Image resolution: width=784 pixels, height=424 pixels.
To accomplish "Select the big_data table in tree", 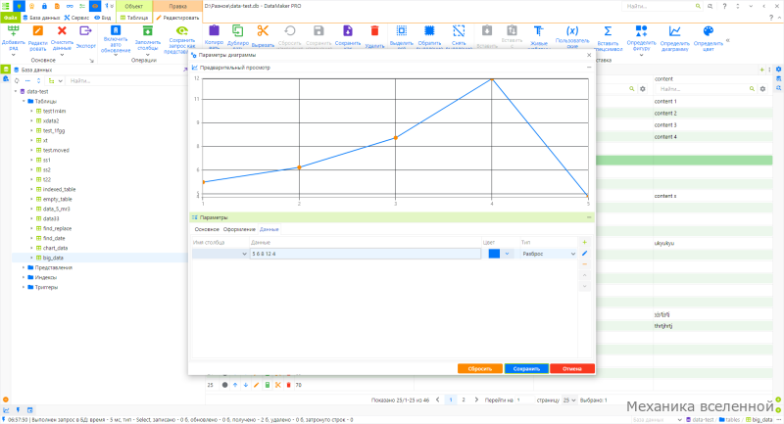I will click(53, 258).
